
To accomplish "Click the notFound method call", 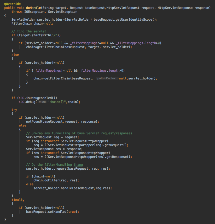I will point(34,122).
